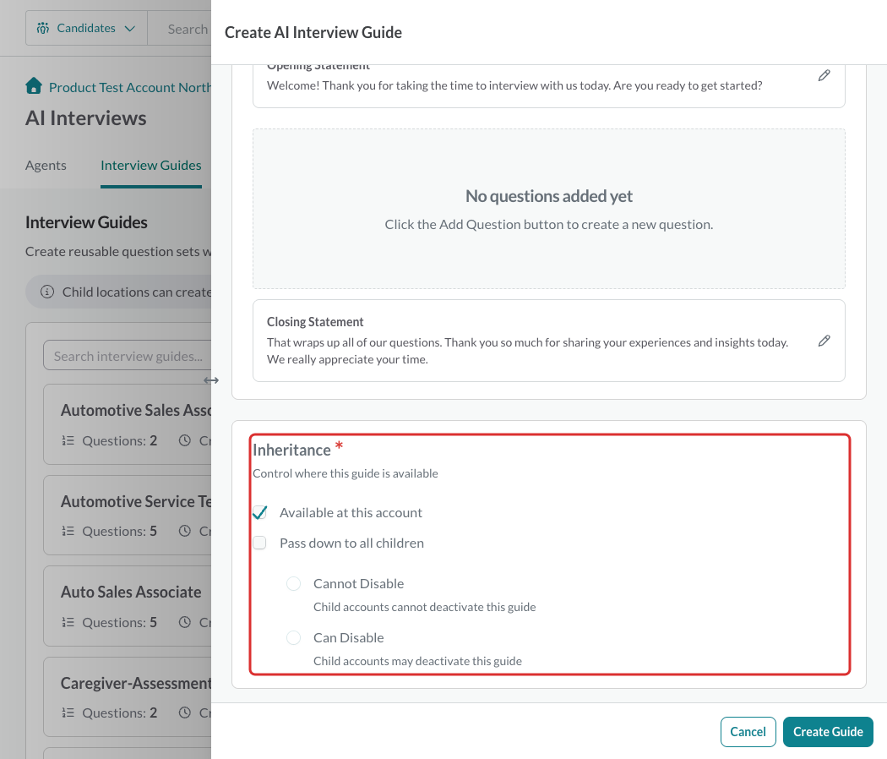The height and width of the screenshot is (759, 887).
Task: Select the Can Disable radio option
Action: point(294,638)
